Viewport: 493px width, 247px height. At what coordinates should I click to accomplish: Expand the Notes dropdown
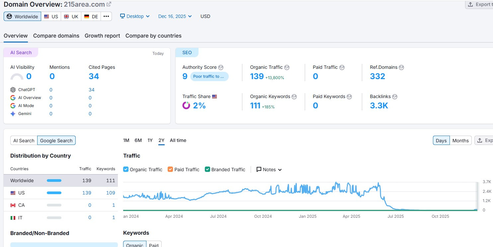click(x=269, y=170)
